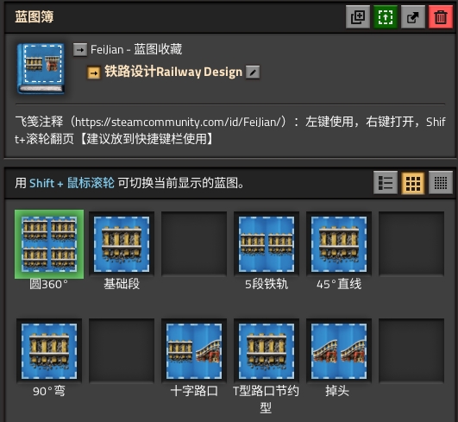Select the 十字路口 blueprint
Image resolution: width=458 pixels, height=422 pixels.
[x=194, y=351]
